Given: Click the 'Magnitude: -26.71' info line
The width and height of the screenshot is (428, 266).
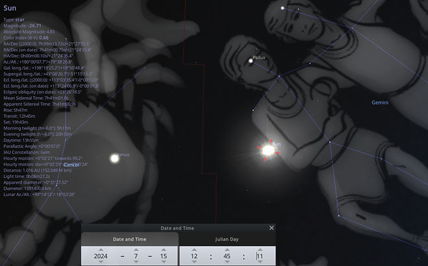Looking at the screenshot, I should click(x=22, y=26).
